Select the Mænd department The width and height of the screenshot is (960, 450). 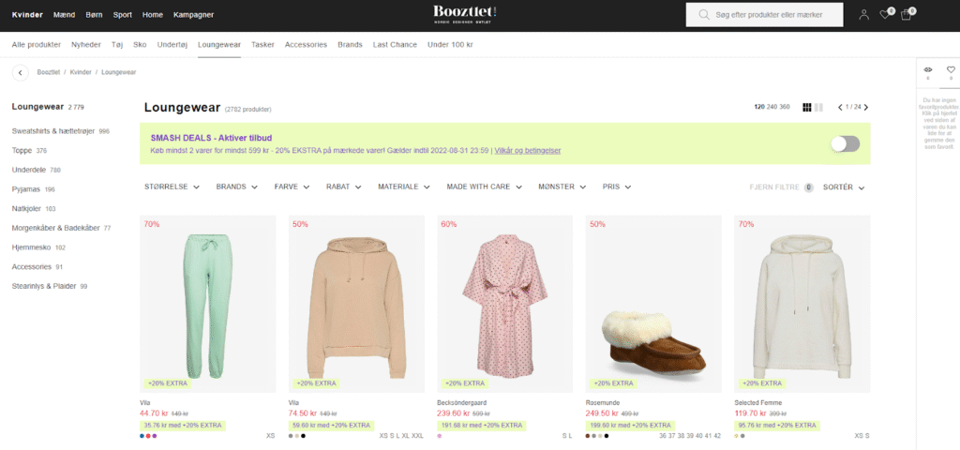[65, 15]
